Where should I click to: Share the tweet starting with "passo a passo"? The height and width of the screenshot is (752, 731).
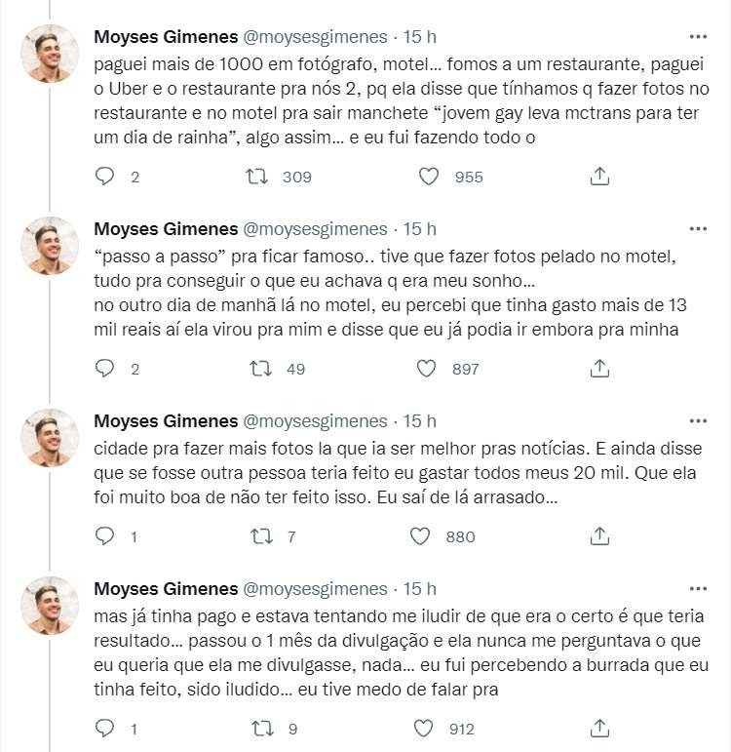[x=600, y=369]
